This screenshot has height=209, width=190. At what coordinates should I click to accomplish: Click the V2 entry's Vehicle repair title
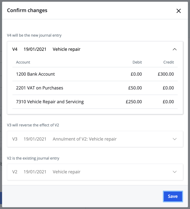pos(66,172)
